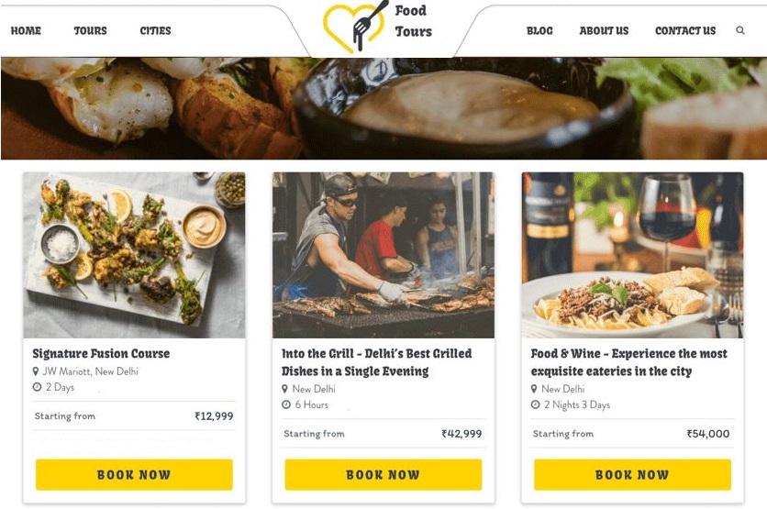This screenshot has height=509, width=767.
Task: Go to the Tours menu
Action: point(90,30)
